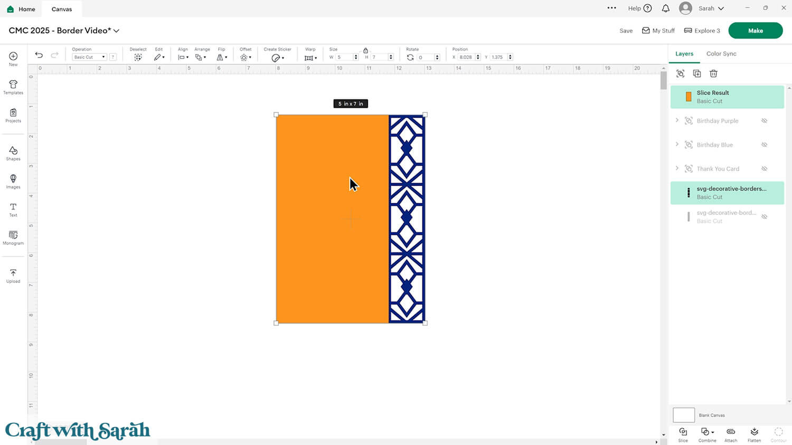This screenshot has height=445, width=792.
Task: Delete selected layer with trash icon
Action: (x=713, y=74)
